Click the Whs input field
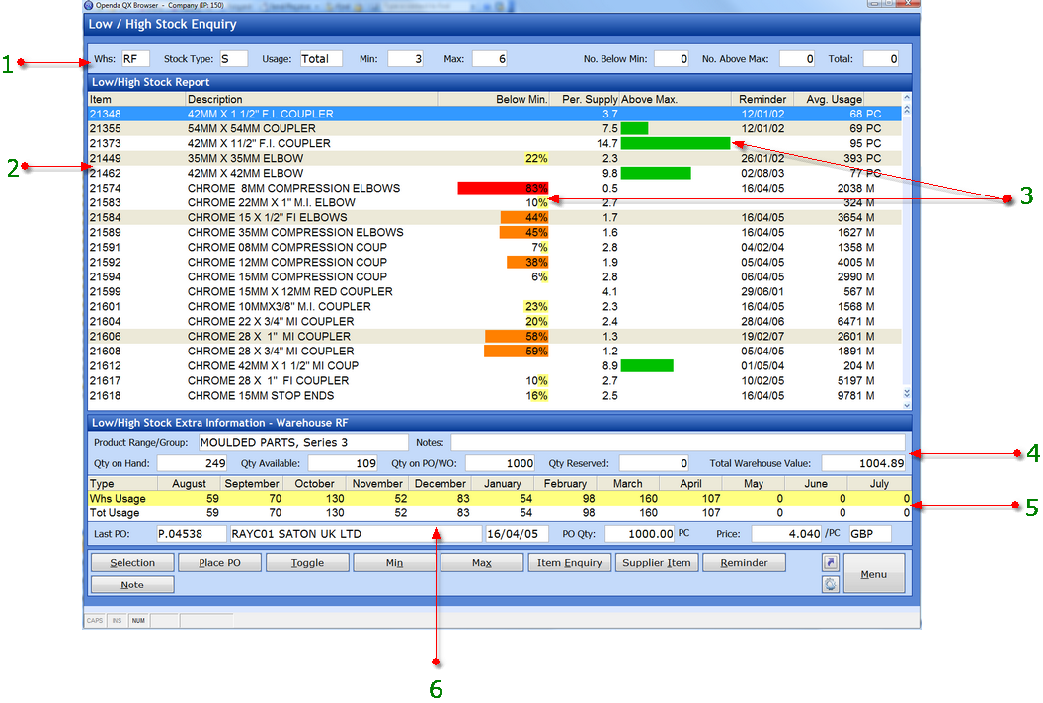The height and width of the screenshot is (703, 1043). [x=135, y=59]
